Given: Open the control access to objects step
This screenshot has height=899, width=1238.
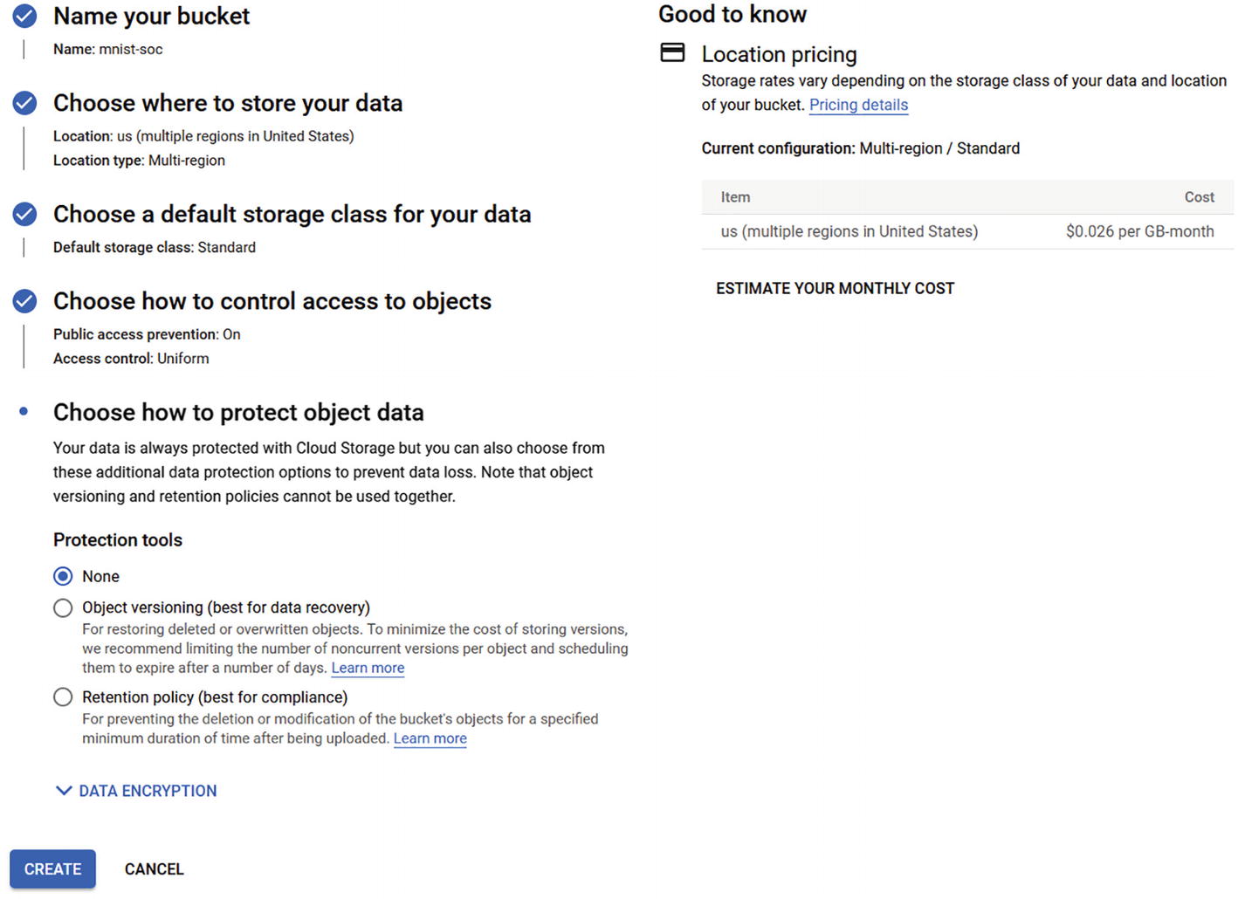Looking at the screenshot, I should point(272,301).
